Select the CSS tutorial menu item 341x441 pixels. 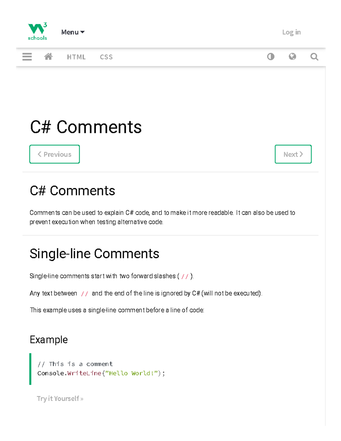[x=106, y=57]
